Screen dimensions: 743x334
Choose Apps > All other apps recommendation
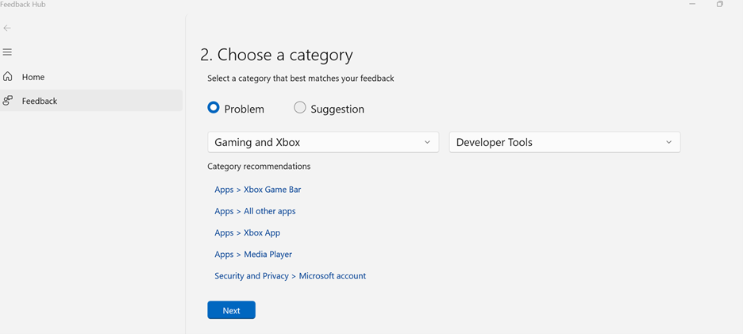coord(255,211)
